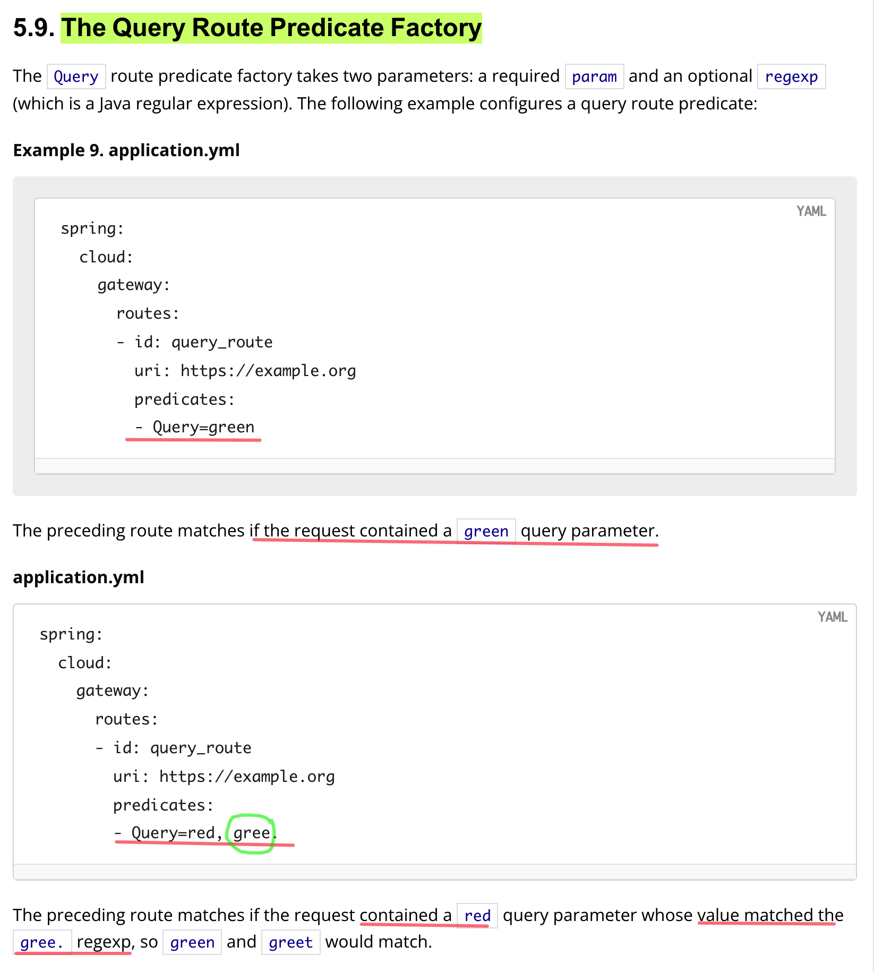
Task: Click the YAML label of the first code block
Action: point(811,211)
